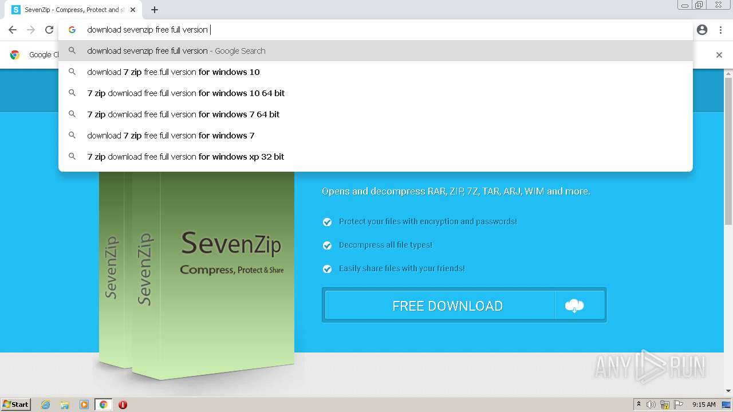The height and width of the screenshot is (412, 733).
Task: Go back using the browser back arrow
Action: 13,30
